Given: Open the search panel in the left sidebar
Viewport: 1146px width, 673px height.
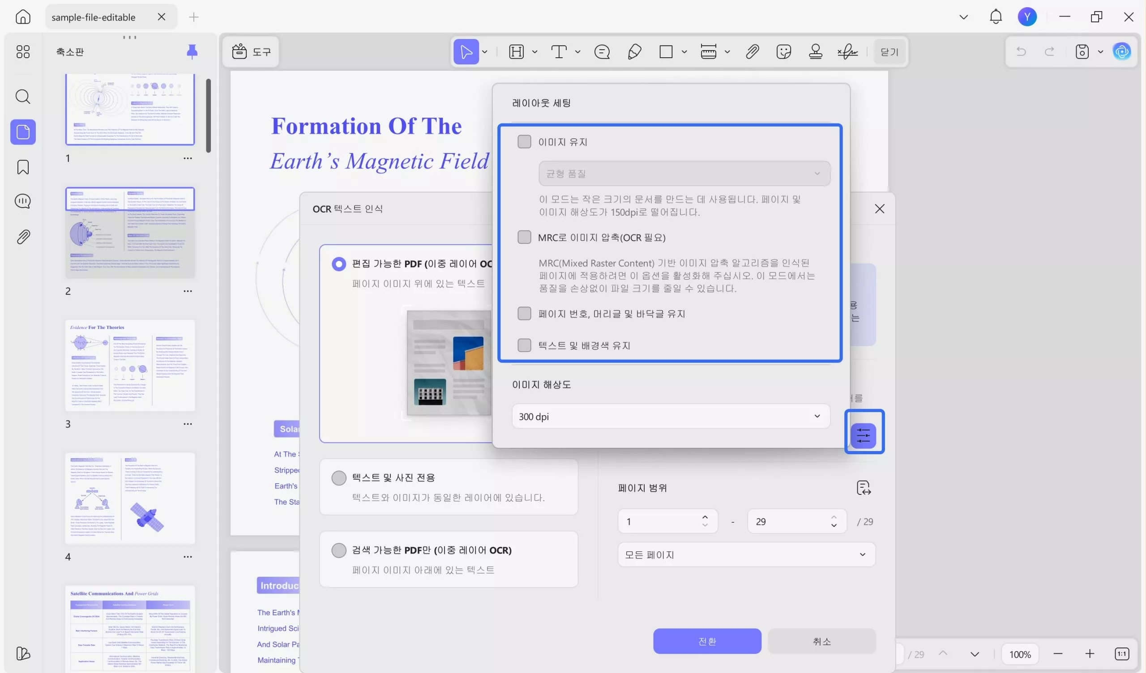Looking at the screenshot, I should [23, 96].
